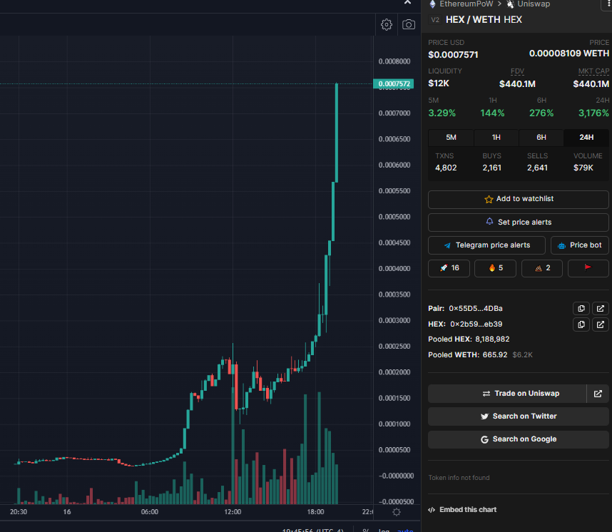The width and height of the screenshot is (612, 532).
Task: Select the 24H stats tab
Action: (586, 138)
